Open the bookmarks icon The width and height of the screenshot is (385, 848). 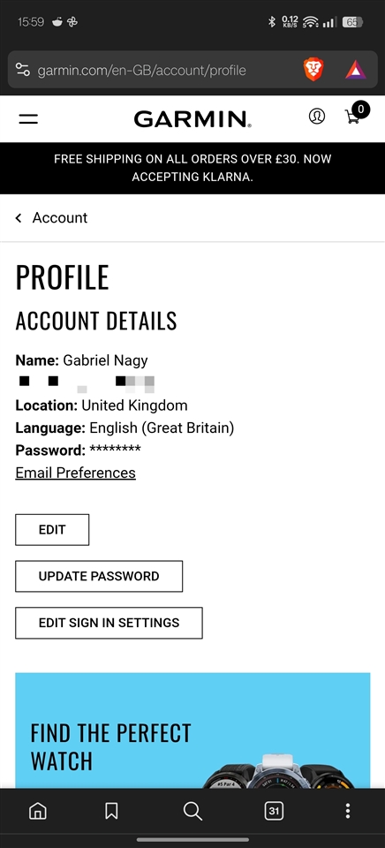point(111,811)
